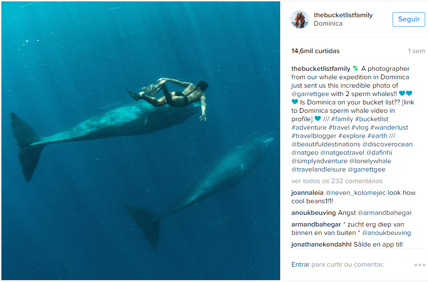Image resolution: width=428 pixels, height=282 pixels.
Task: Open the three-dots more options menu
Action: pyautogui.click(x=419, y=265)
